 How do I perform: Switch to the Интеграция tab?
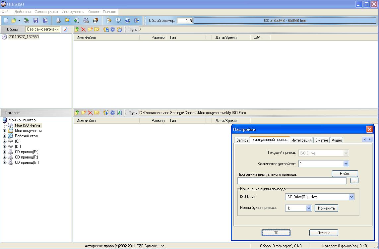[301, 140]
